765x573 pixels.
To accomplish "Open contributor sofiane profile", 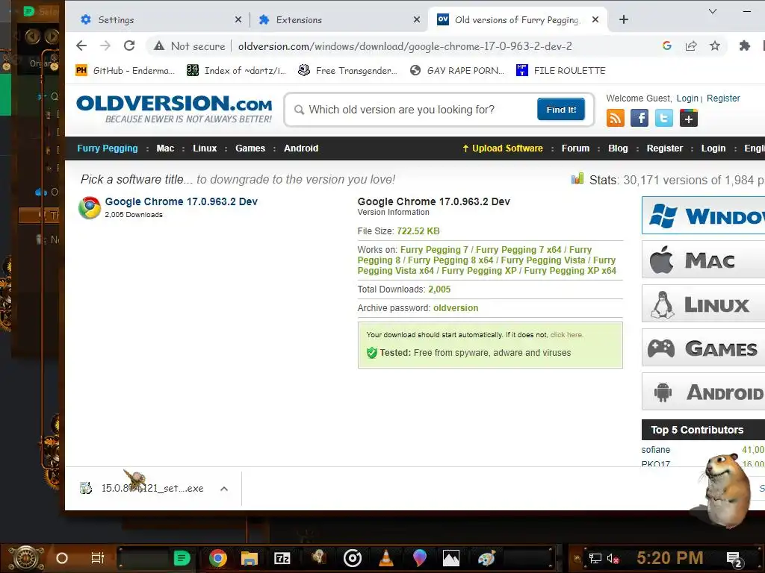I will click(656, 450).
